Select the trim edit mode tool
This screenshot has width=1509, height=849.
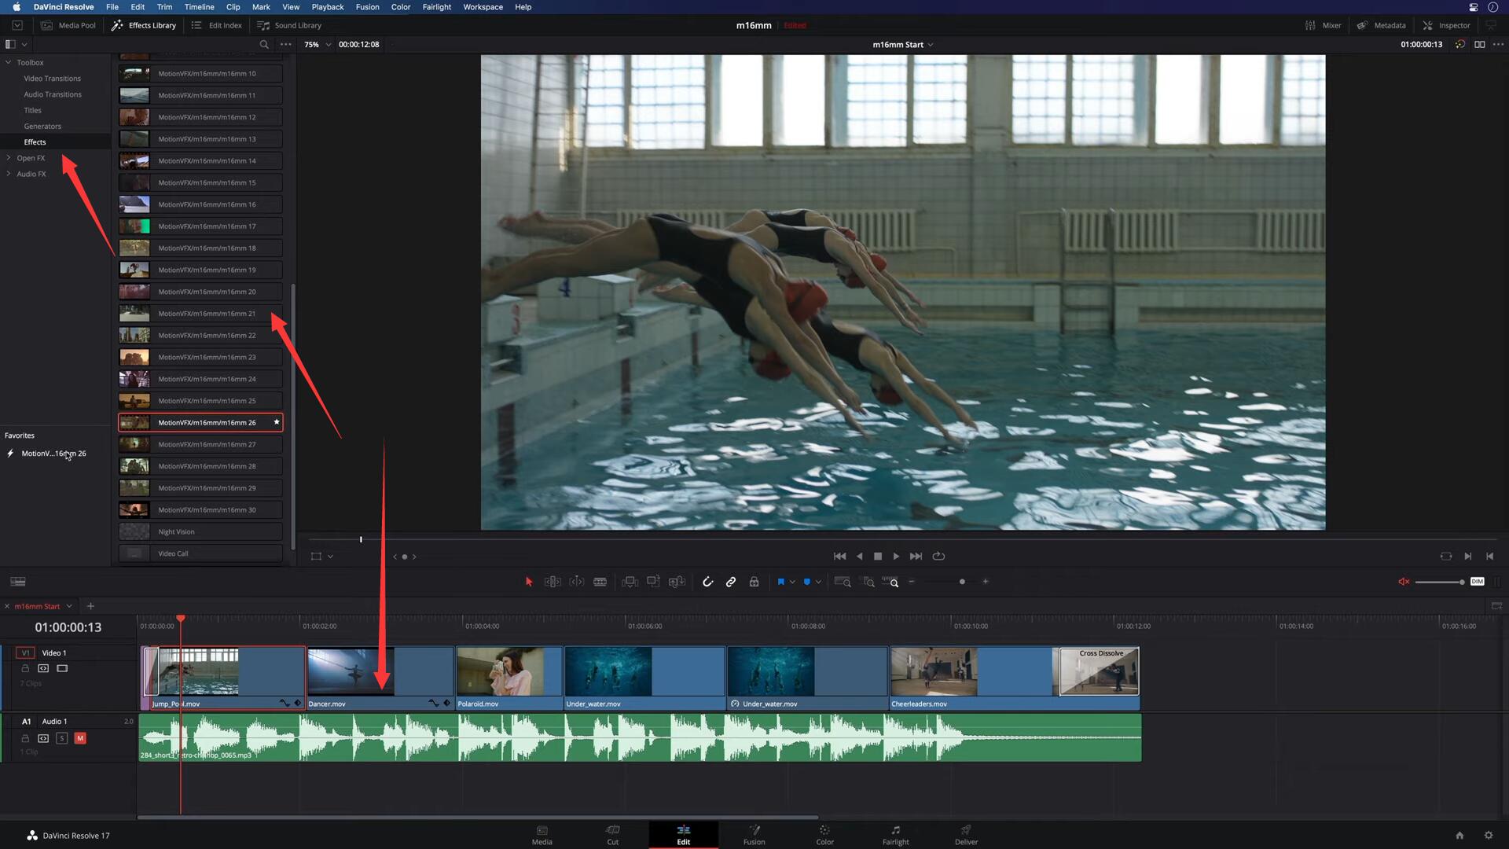tap(553, 582)
